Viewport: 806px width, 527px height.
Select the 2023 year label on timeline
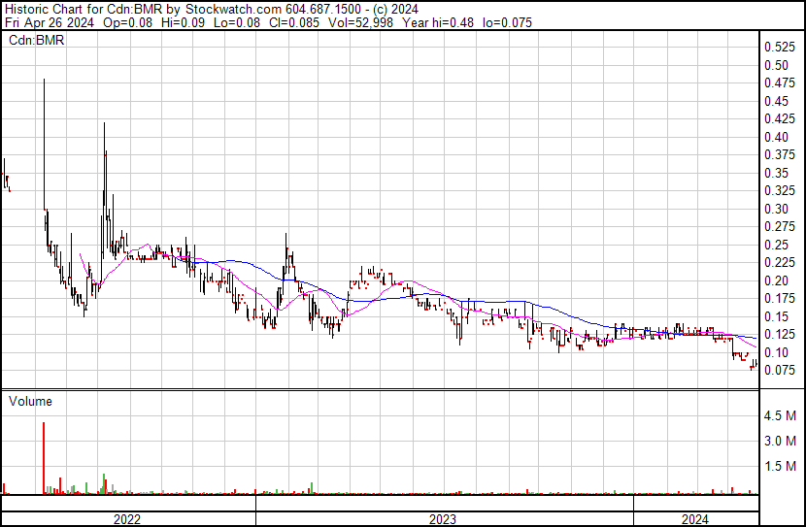click(x=443, y=518)
